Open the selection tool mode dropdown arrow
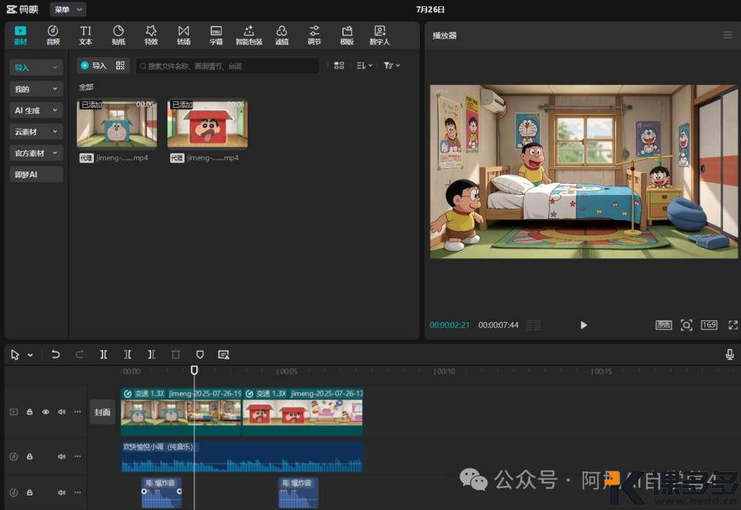The image size is (741, 510). [x=30, y=355]
